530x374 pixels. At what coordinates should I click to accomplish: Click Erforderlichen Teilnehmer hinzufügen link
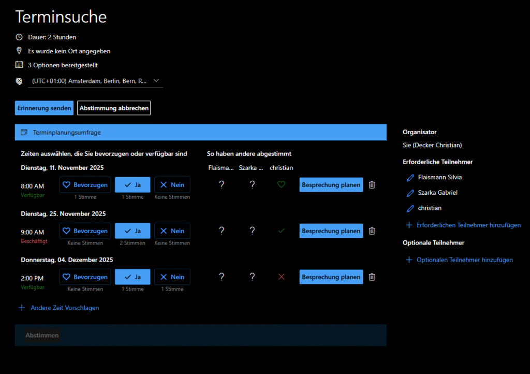(x=468, y=225)
